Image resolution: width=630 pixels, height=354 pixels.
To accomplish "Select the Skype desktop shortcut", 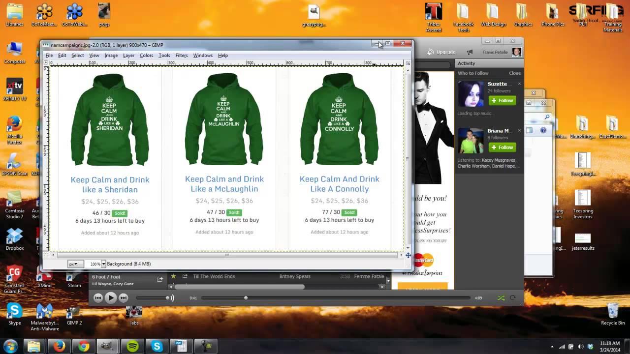I will (x=14, y=314).
